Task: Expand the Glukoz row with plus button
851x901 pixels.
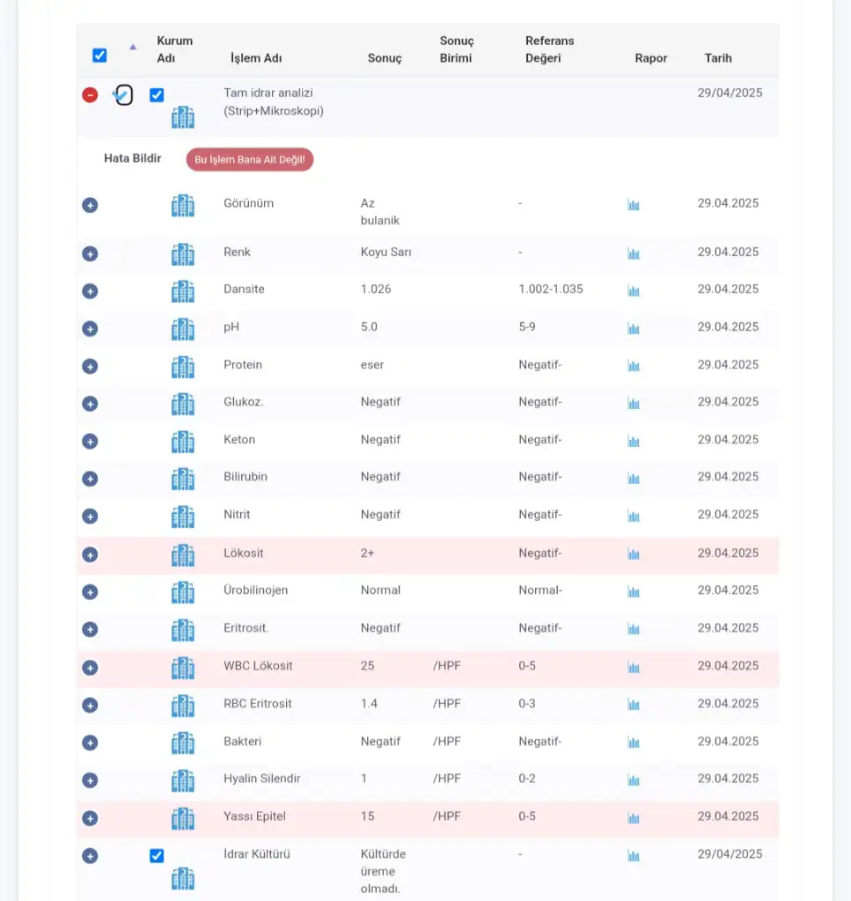Action: click(x=90, y=403)
